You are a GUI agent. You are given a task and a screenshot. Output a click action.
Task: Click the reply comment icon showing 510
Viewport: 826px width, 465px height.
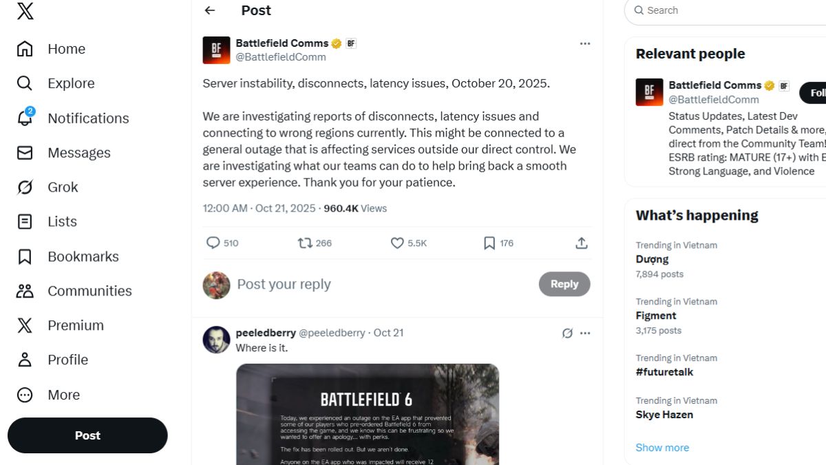(213, 243)
